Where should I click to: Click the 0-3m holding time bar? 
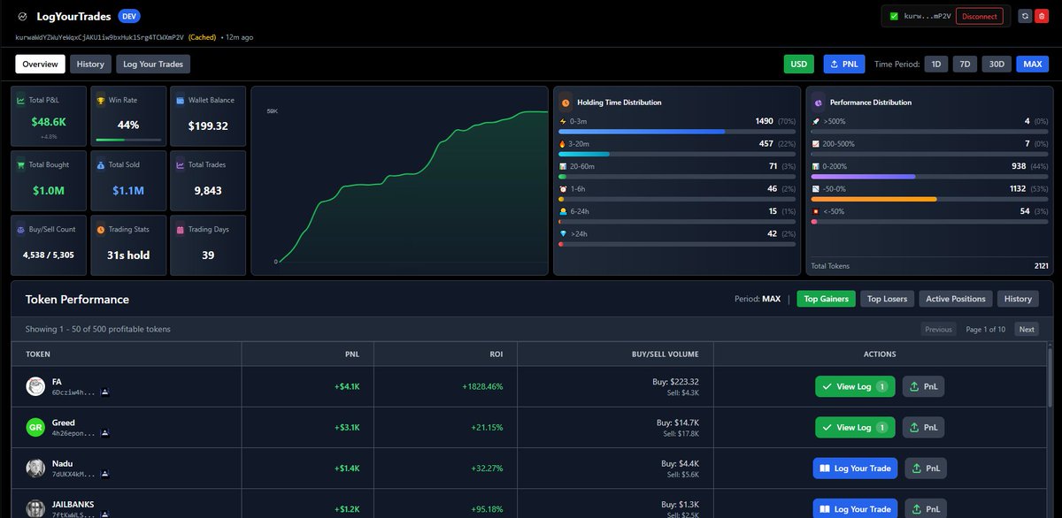click(677, 131)
